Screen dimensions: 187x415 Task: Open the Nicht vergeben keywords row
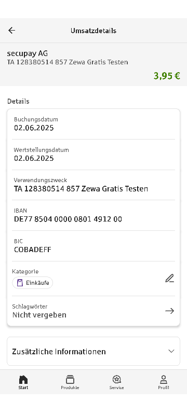pyautogui.click(x=93, y=311)
